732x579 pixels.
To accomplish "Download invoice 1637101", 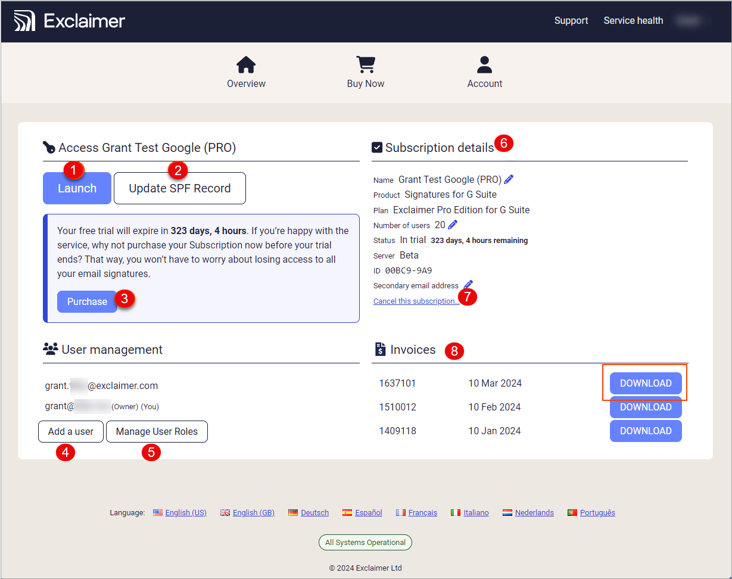I will pos(645,383).
